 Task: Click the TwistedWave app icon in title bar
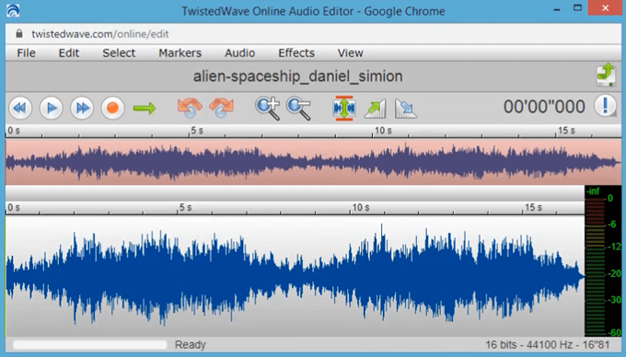click(13, 10)
